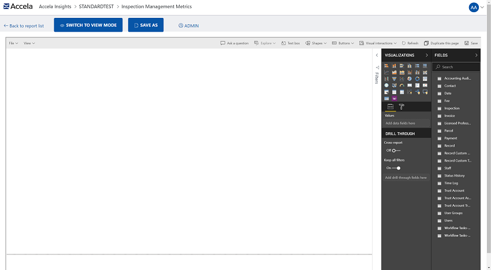This screenshot has height=270, width=491.
Task: Click the Ask a question icon
Action: click(235, 43)
